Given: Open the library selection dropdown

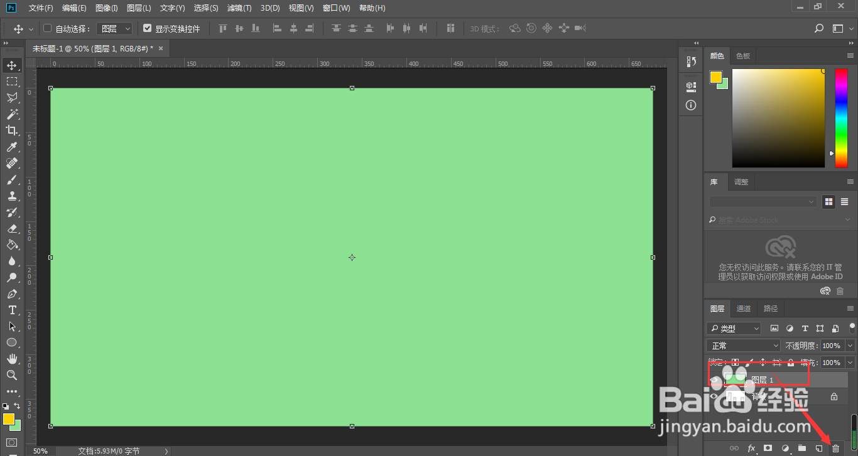Looking at the screenshot, I should click(x=763, y=202).
